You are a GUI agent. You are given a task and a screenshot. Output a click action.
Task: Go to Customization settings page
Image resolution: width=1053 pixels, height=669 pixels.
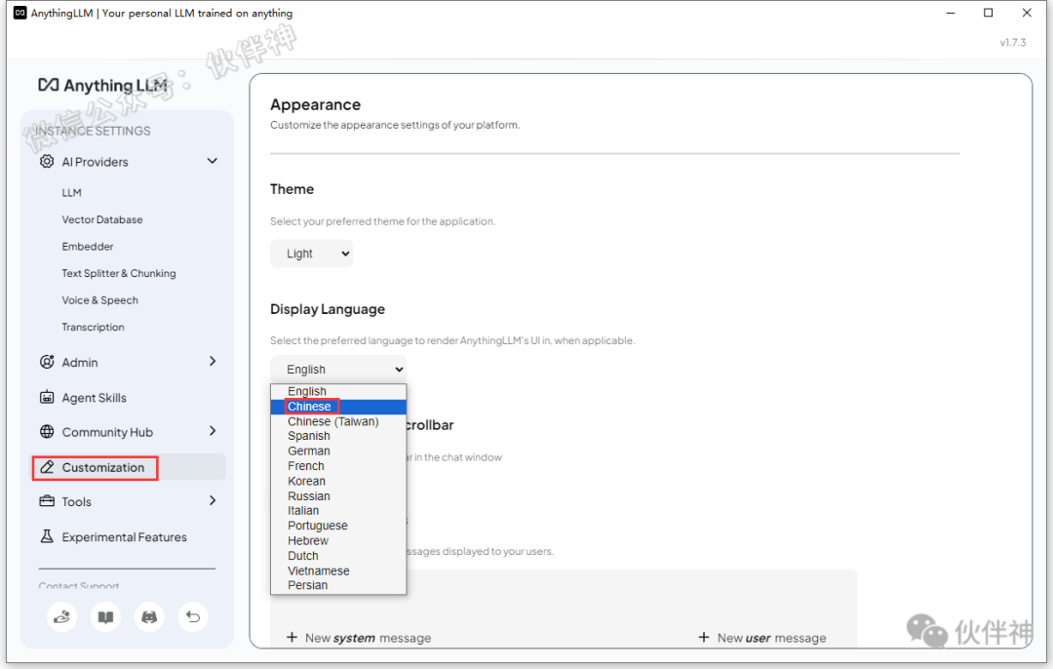tap(129, 467)
